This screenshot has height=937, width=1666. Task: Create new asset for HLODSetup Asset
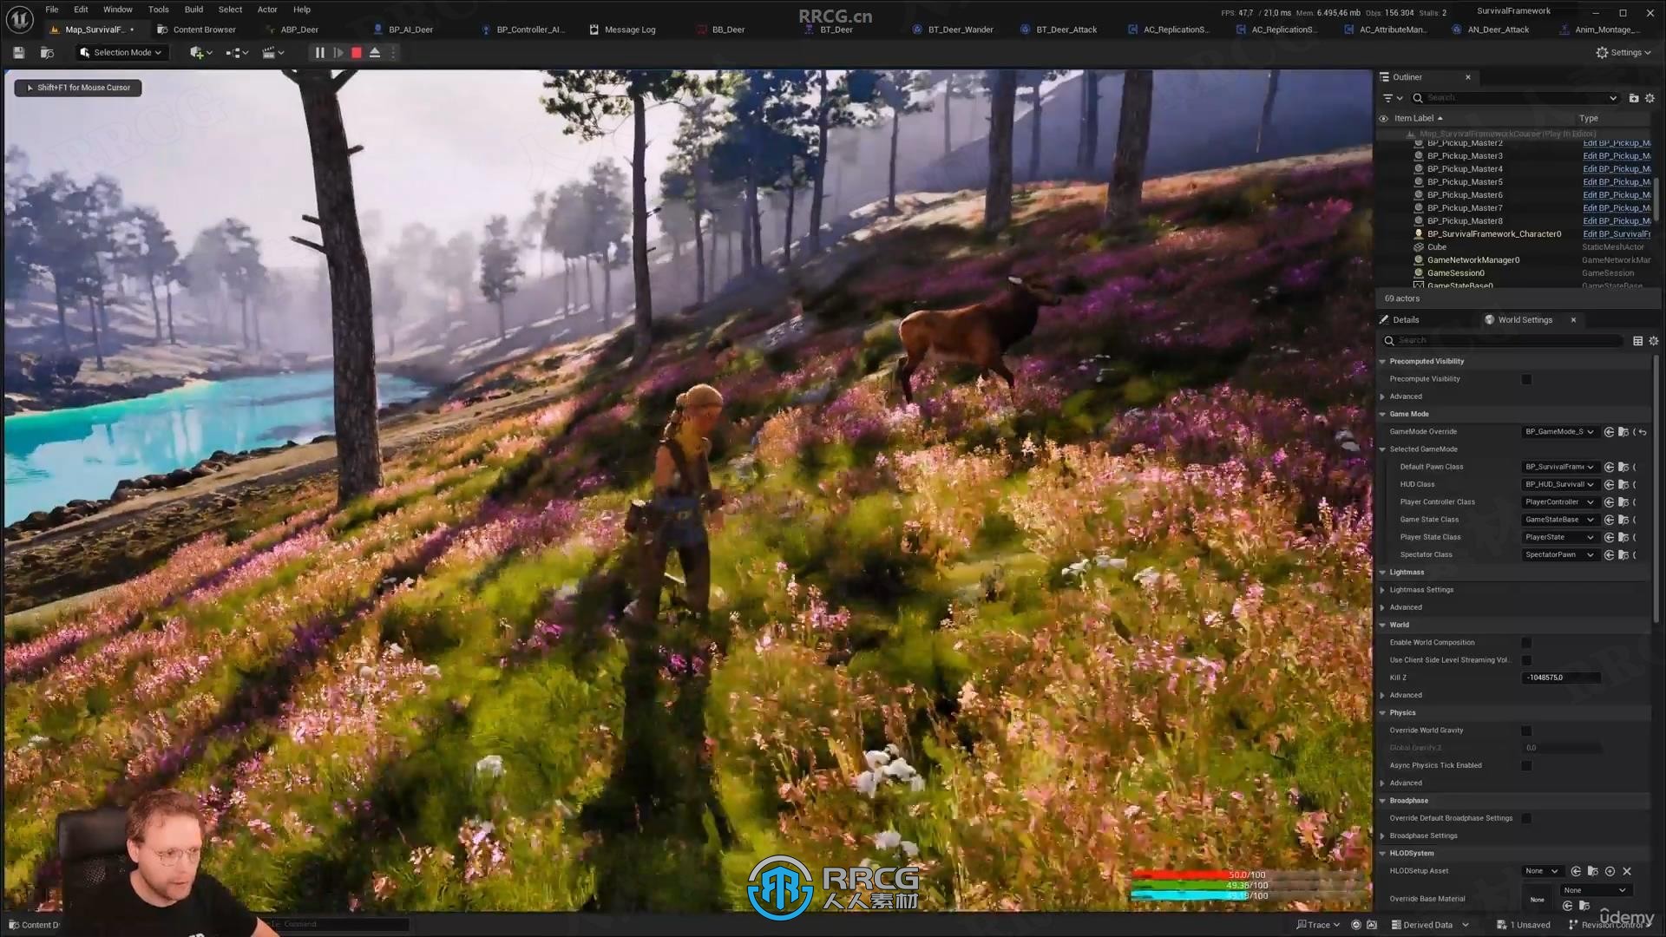click(1610, 871)
